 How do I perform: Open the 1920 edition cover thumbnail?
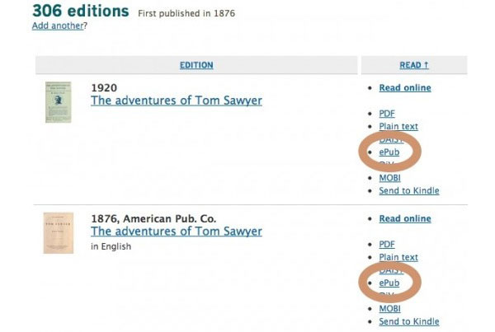58,102
